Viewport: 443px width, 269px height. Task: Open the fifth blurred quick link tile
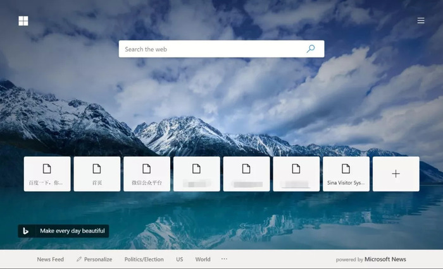tap(246, 174)
